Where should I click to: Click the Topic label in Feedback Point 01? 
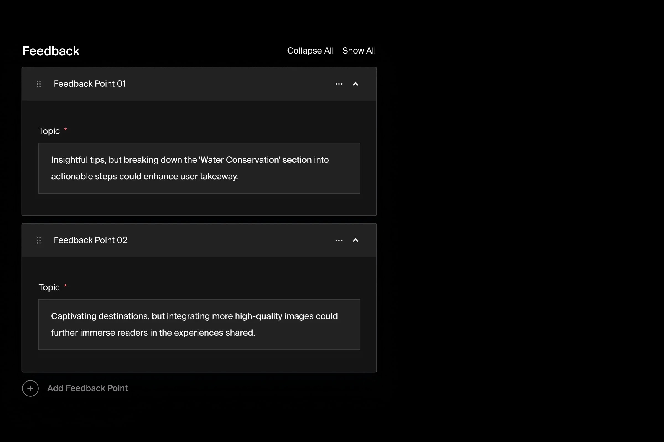coord(49,131)
